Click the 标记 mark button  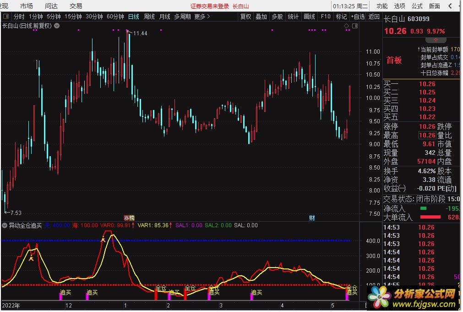pos(341,16)
